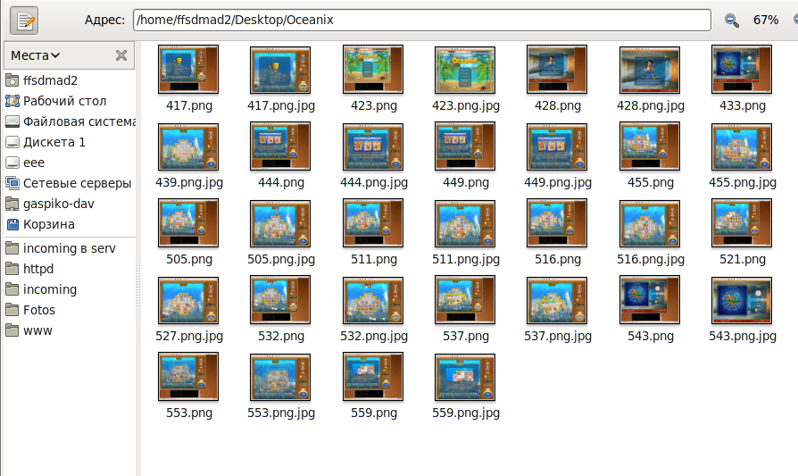Toggle the text-based location edit button
The image size is (798, 476).
pyautogui.click(x=24, y=21)
